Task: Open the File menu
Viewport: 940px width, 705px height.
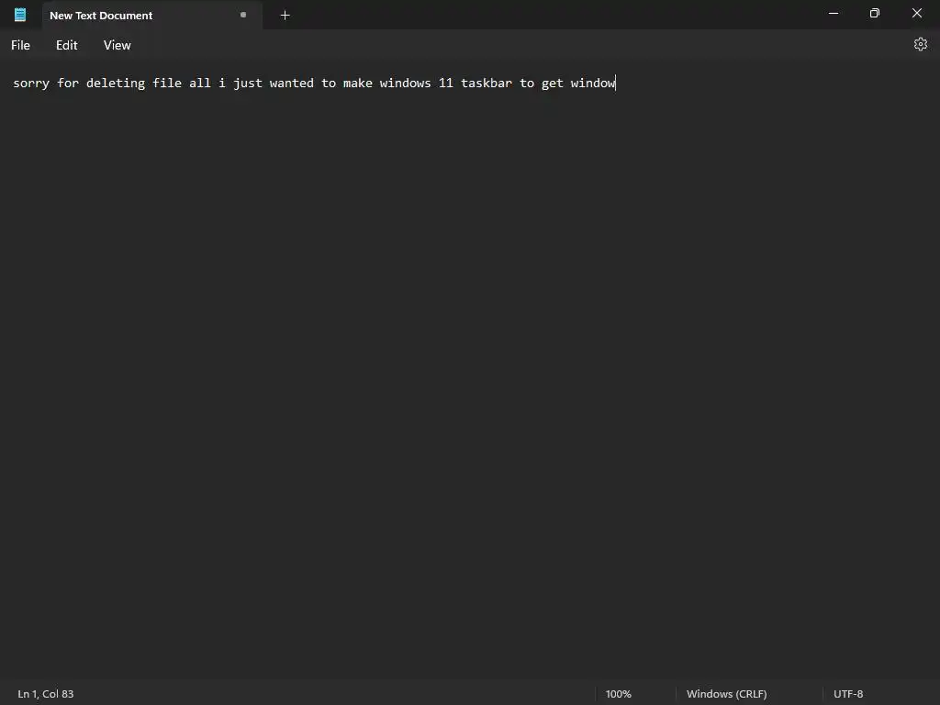Action: click(x=20, y=45)
